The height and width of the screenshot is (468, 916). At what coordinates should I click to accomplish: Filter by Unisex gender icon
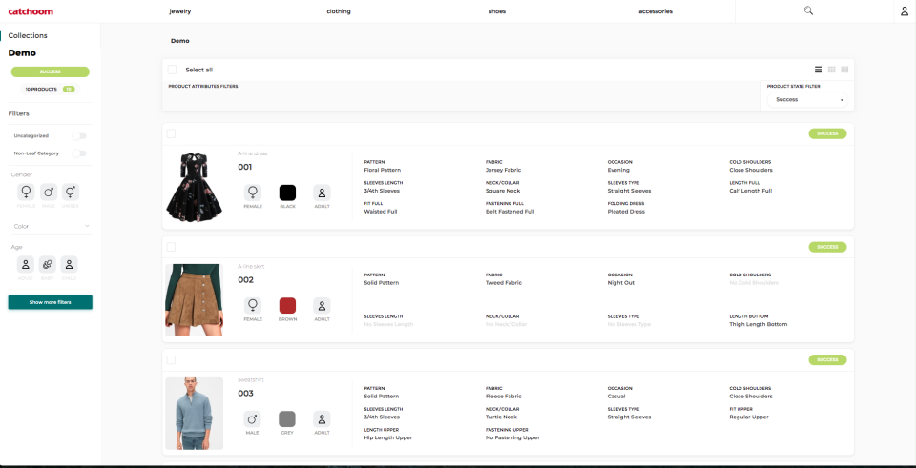[70, 192]
